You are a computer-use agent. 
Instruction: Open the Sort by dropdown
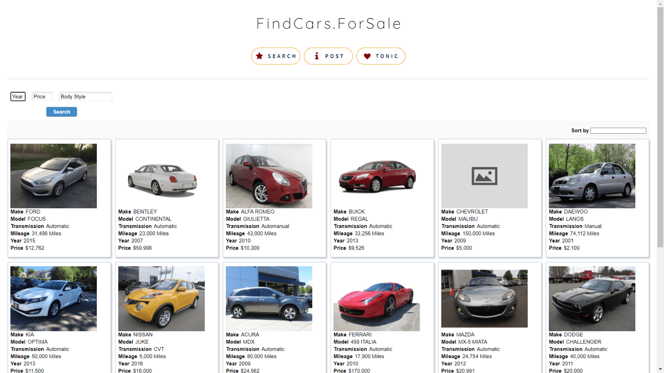[x=618, y=131]
